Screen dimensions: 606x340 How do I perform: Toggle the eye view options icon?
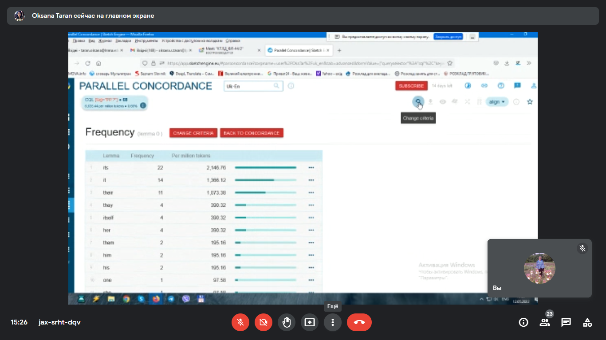tap(443, 102)
